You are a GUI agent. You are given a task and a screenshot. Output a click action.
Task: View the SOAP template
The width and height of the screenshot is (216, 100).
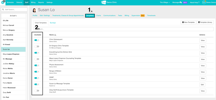tap(203, 78)
